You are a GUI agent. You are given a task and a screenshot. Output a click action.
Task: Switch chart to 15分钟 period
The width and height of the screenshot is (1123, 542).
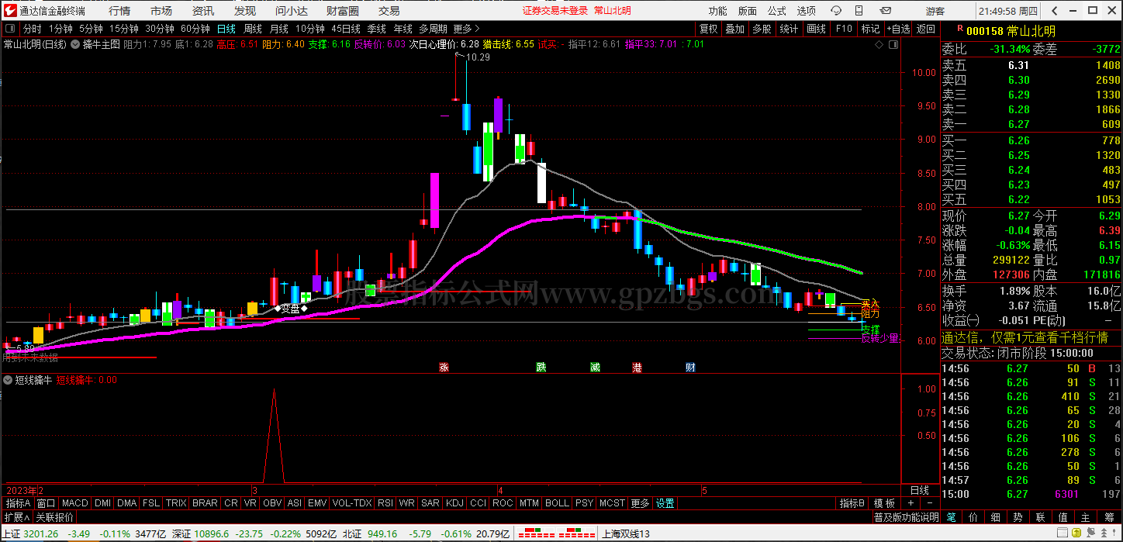coord(123,29)
